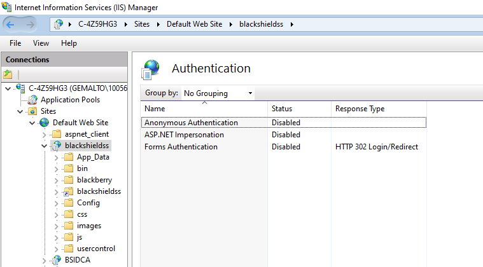Collapse the C-4Z59HG3 server node

pos(8,88)
